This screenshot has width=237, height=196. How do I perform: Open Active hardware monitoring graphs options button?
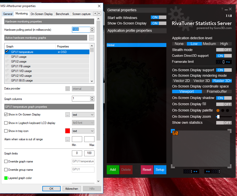(x=91, y=38)
